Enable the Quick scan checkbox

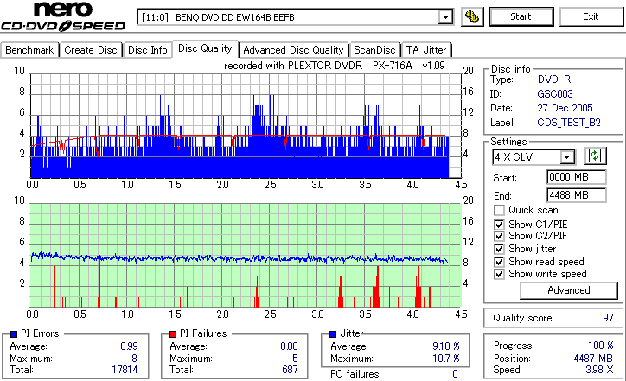tap(499, 210)
